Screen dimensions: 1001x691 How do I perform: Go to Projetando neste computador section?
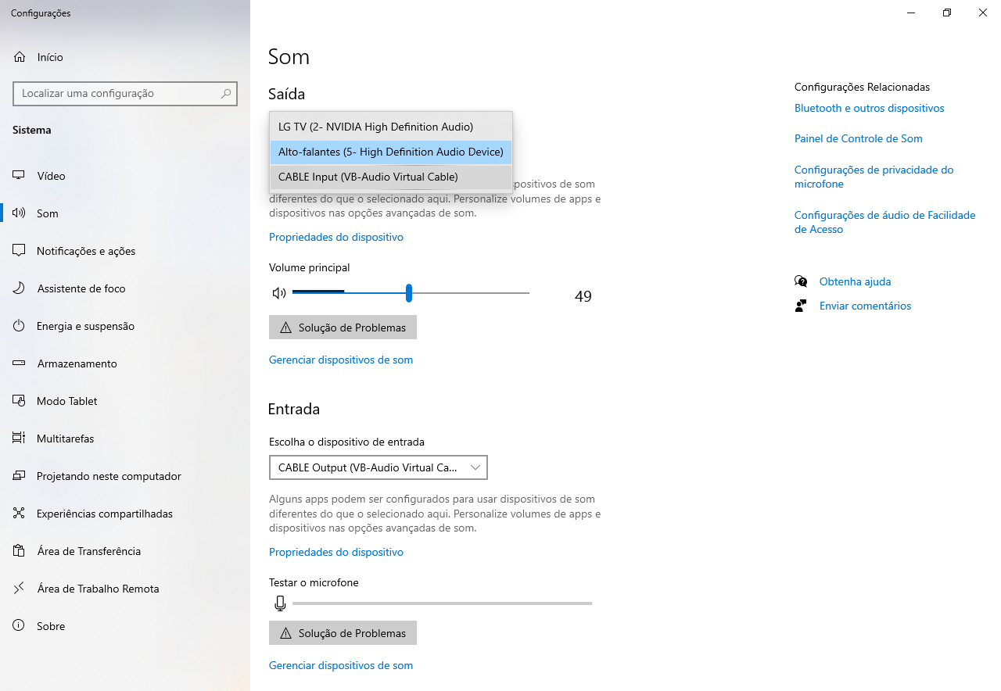pyautogui.click(x=109, y=476)
